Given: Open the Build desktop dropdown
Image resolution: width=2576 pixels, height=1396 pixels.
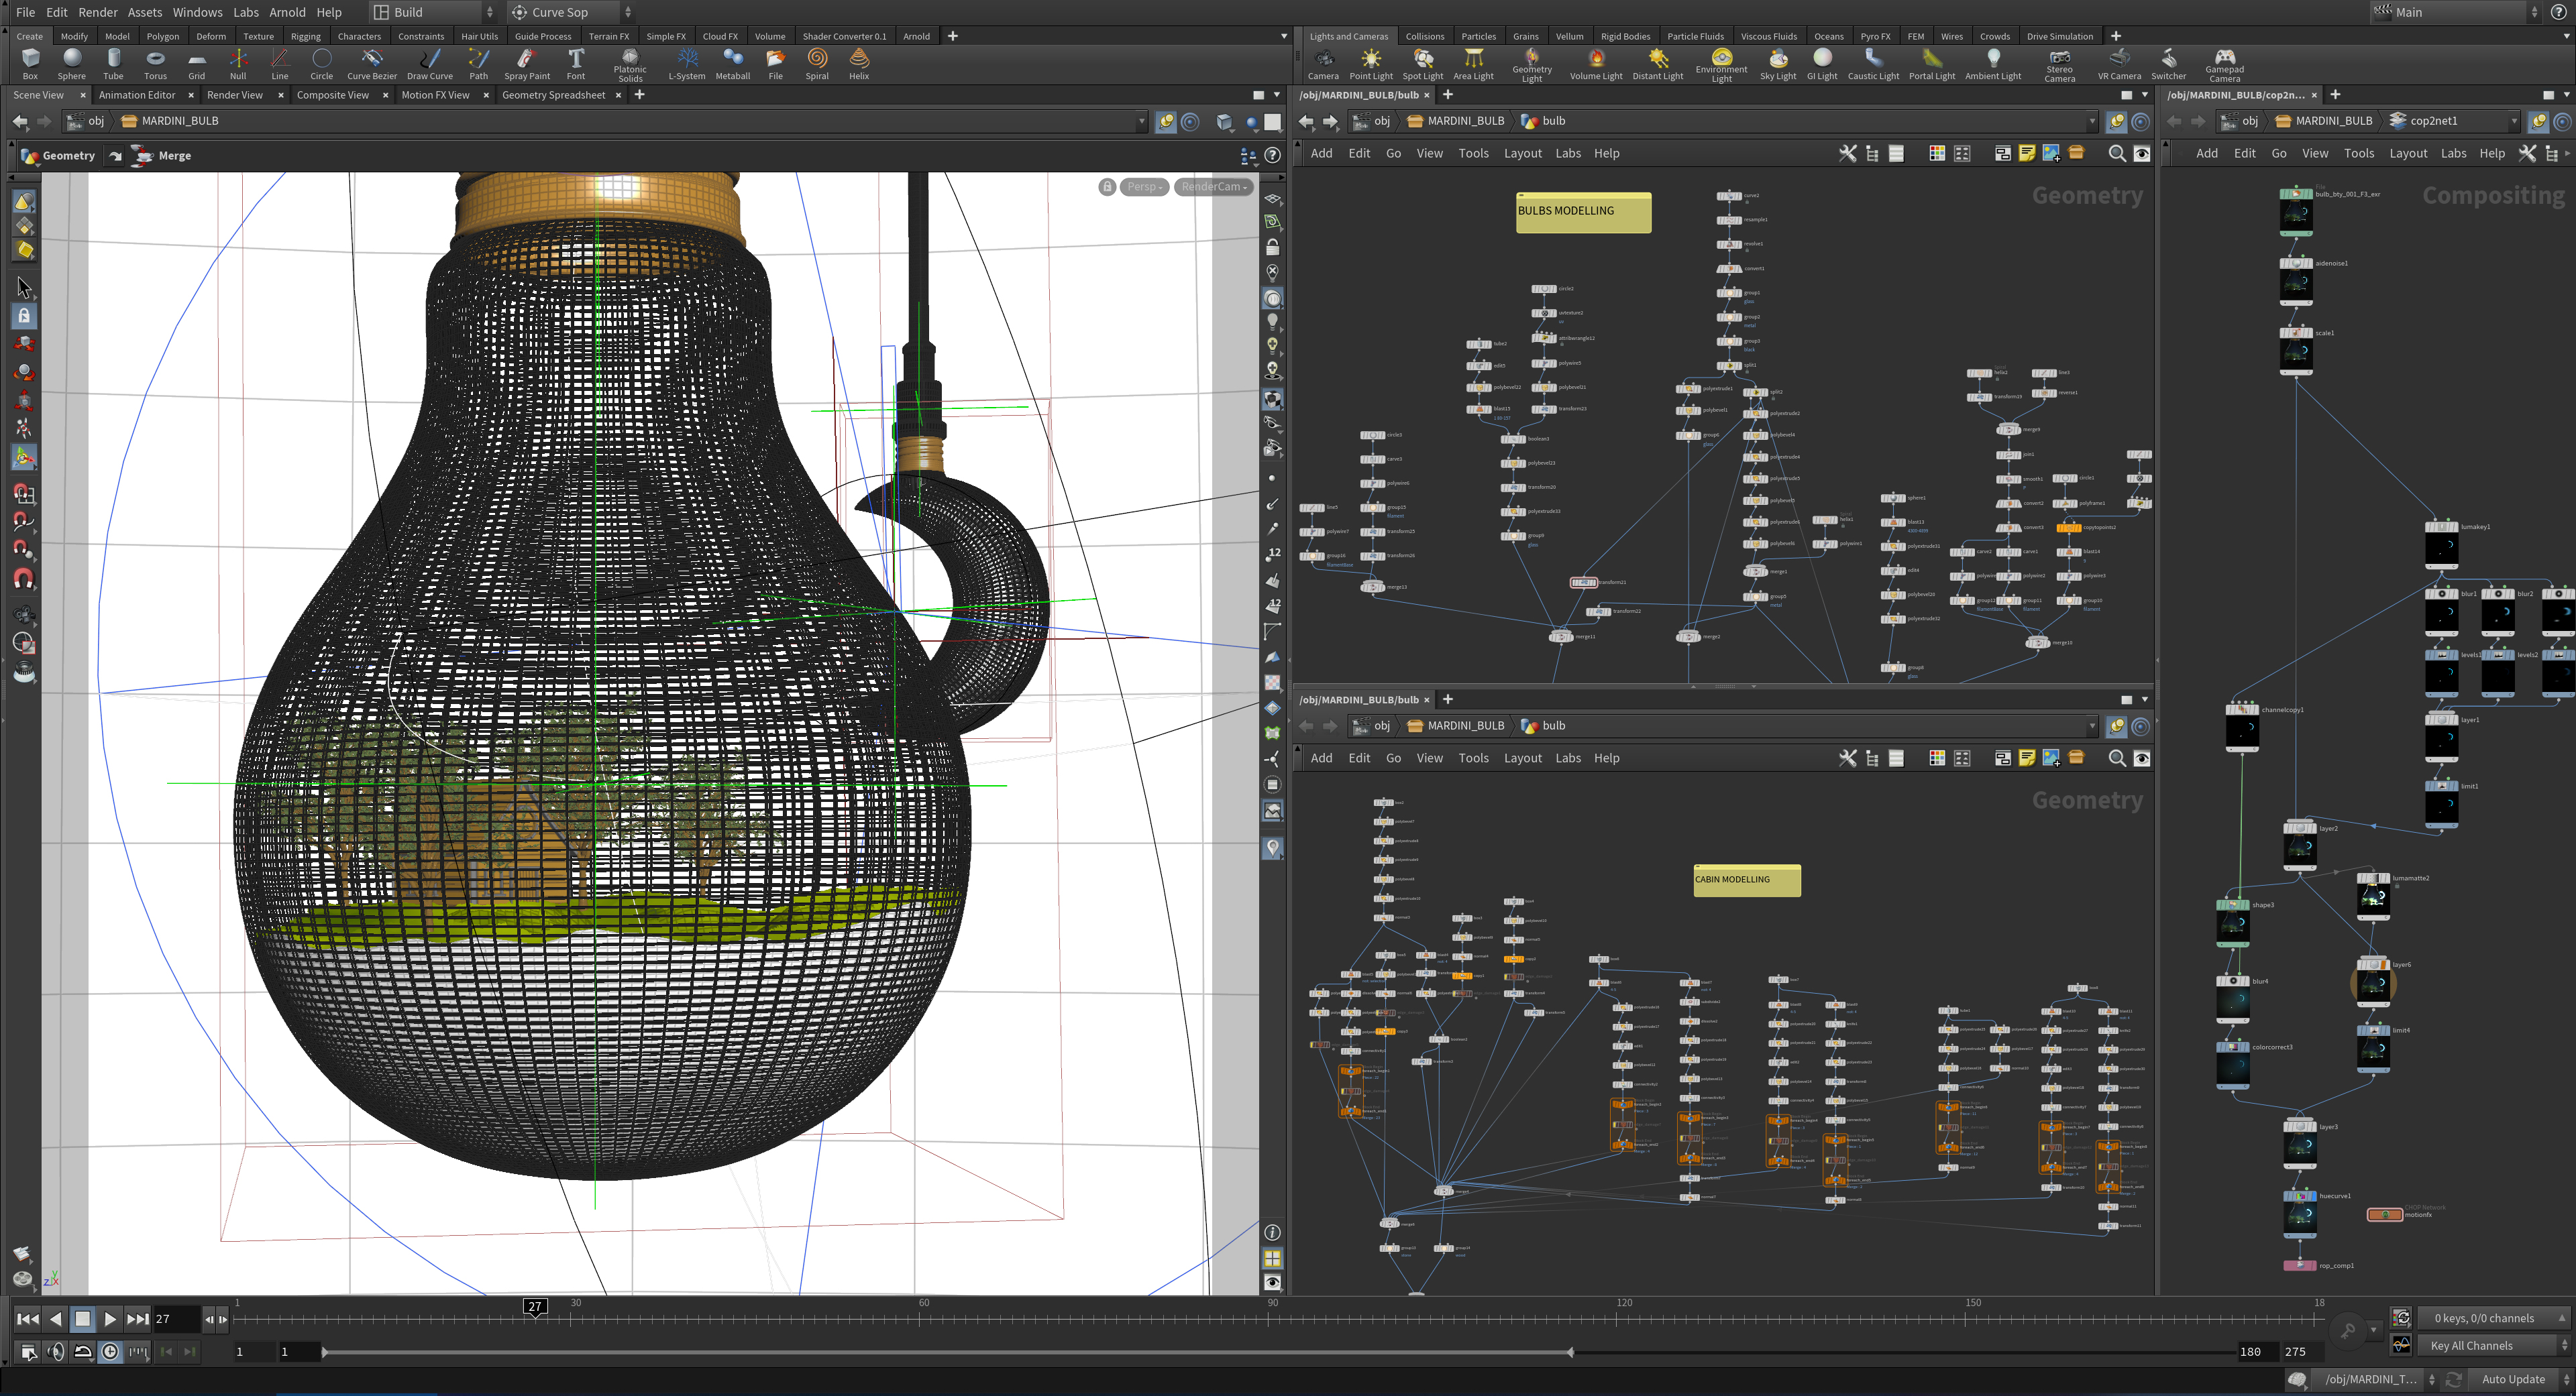Looking at the screenshot, I should point(434,12).
